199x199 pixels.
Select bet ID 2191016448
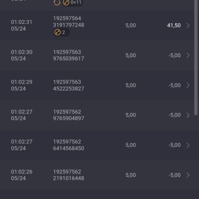pos(69,178)
